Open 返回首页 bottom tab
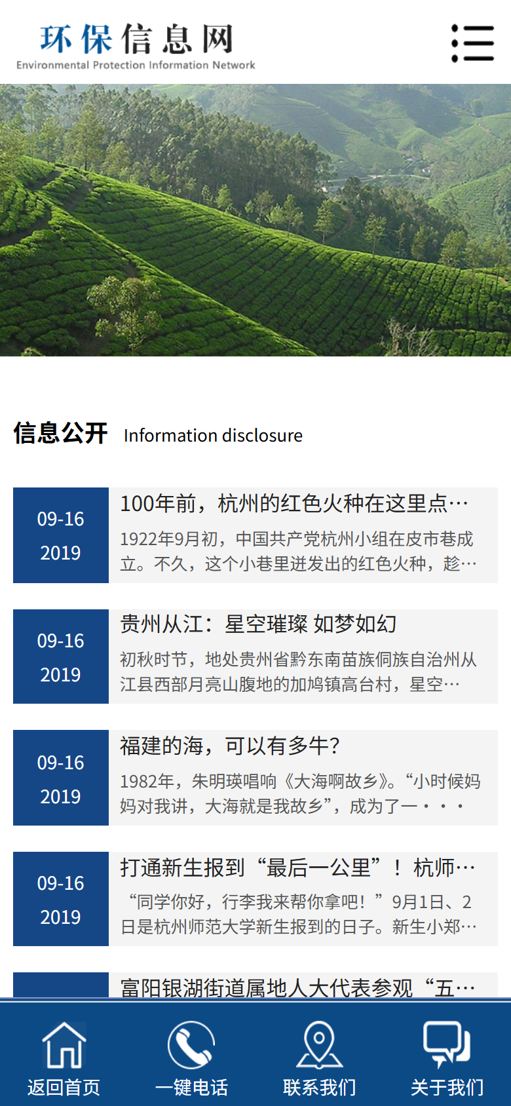Screen dimensions: 511x1106 [x=64, y=1055]
